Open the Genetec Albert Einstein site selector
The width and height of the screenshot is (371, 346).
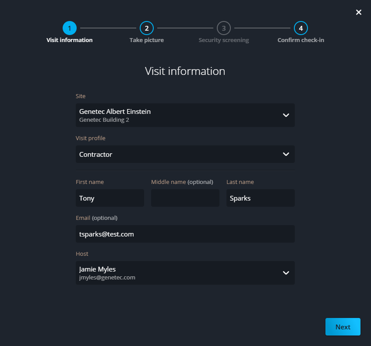coord(185,115)
